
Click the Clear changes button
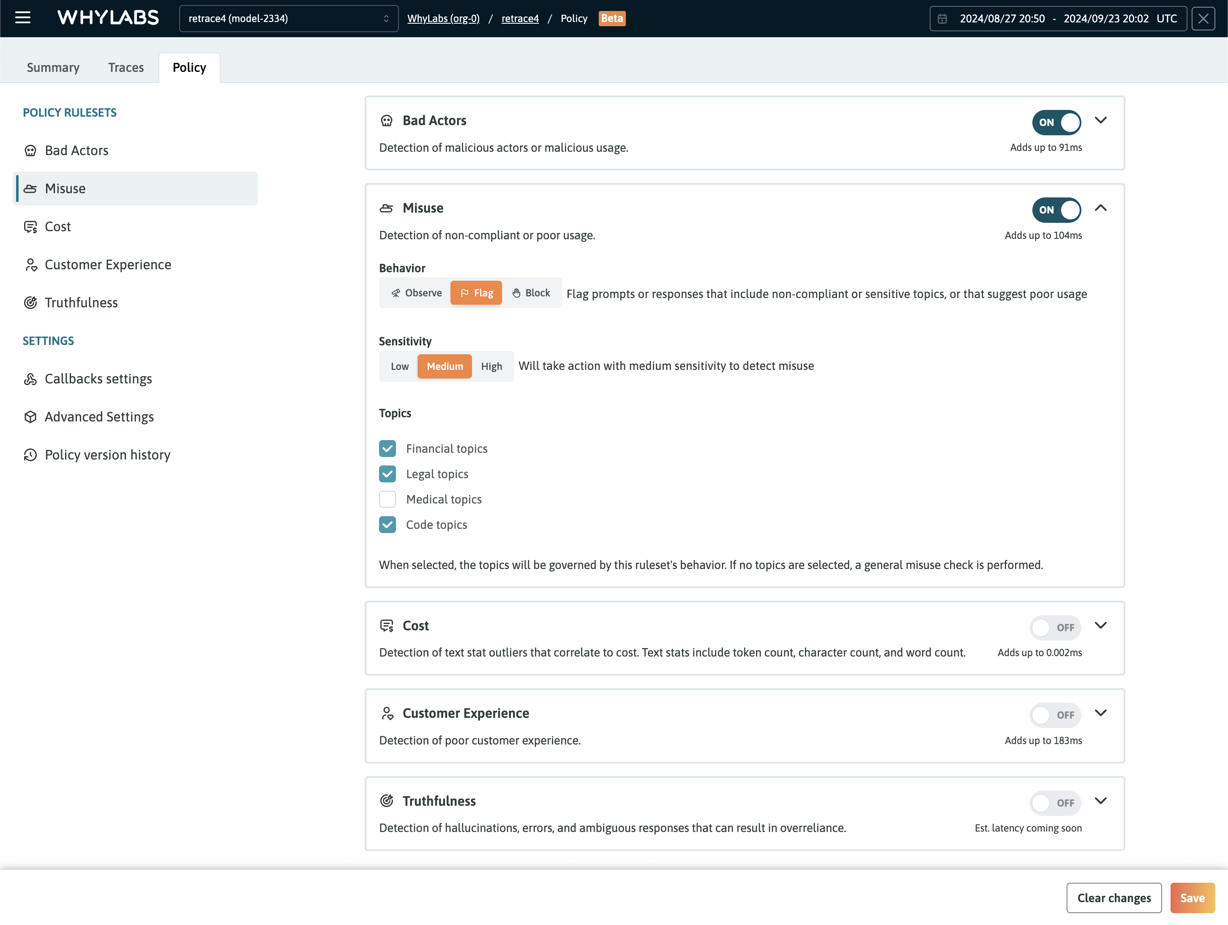[1113, 897]
